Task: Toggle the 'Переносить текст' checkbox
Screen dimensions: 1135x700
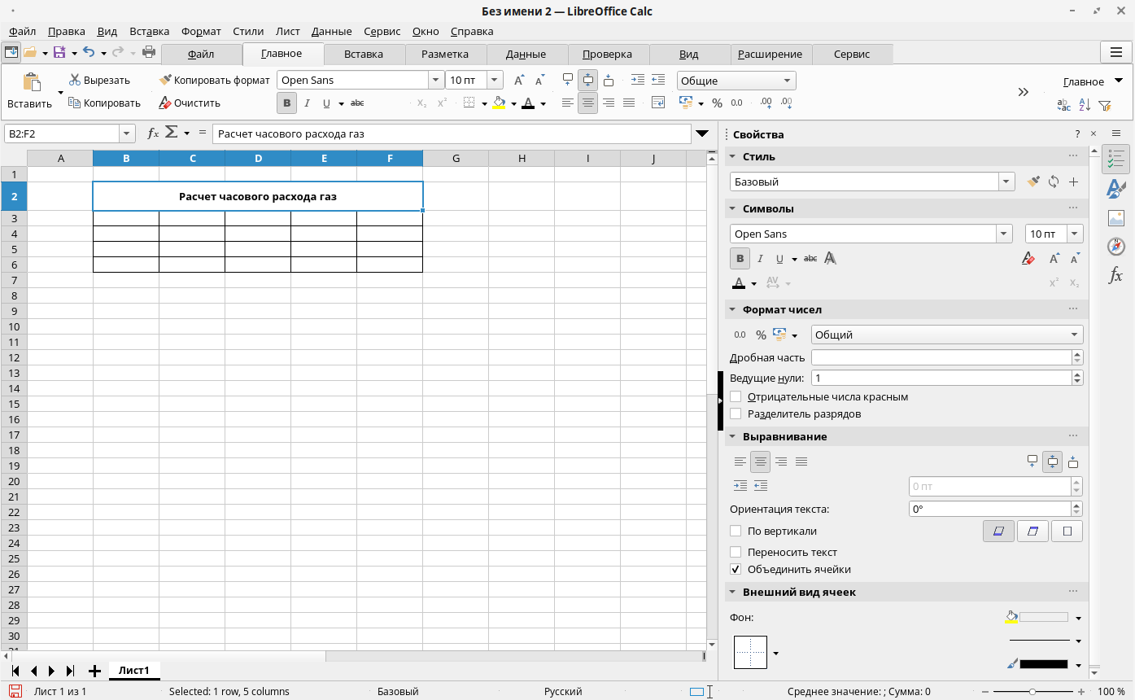Action: coord(736,552)
